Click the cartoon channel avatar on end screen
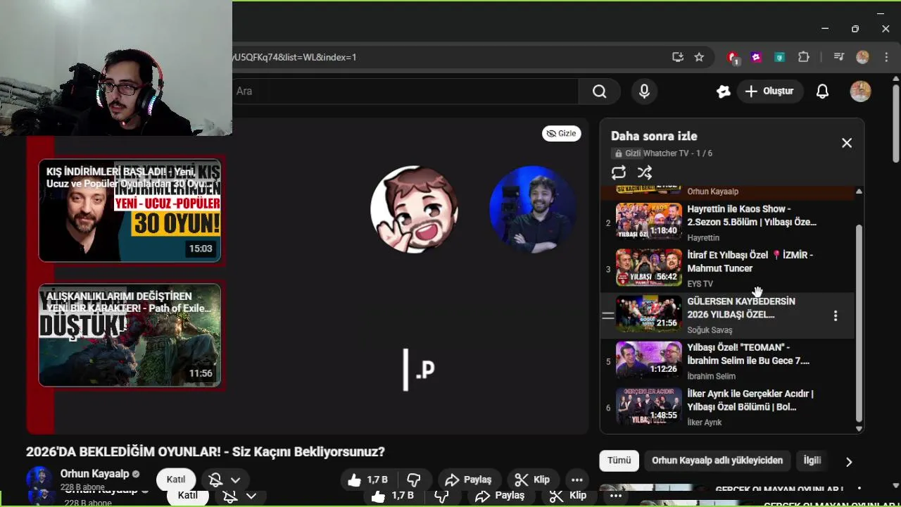The image size is (901, 507). [414, 209]
